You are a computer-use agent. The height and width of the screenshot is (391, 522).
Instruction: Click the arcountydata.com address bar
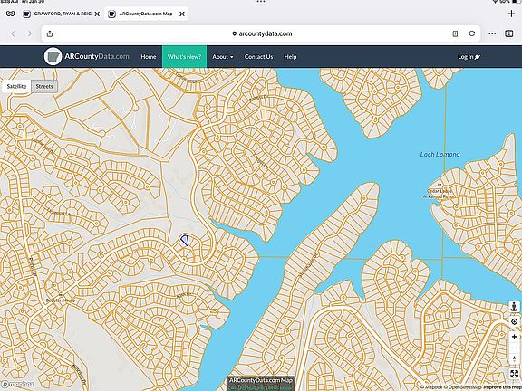[261, 33]
